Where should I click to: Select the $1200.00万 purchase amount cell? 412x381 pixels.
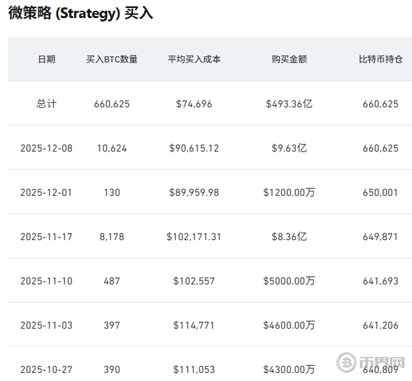click(x=289, y=192)
